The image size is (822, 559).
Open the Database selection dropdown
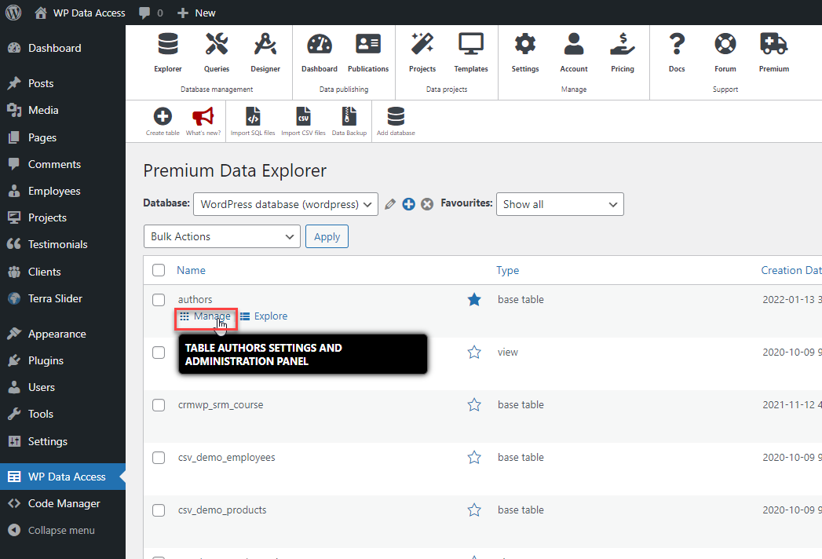tap(286, 204)
